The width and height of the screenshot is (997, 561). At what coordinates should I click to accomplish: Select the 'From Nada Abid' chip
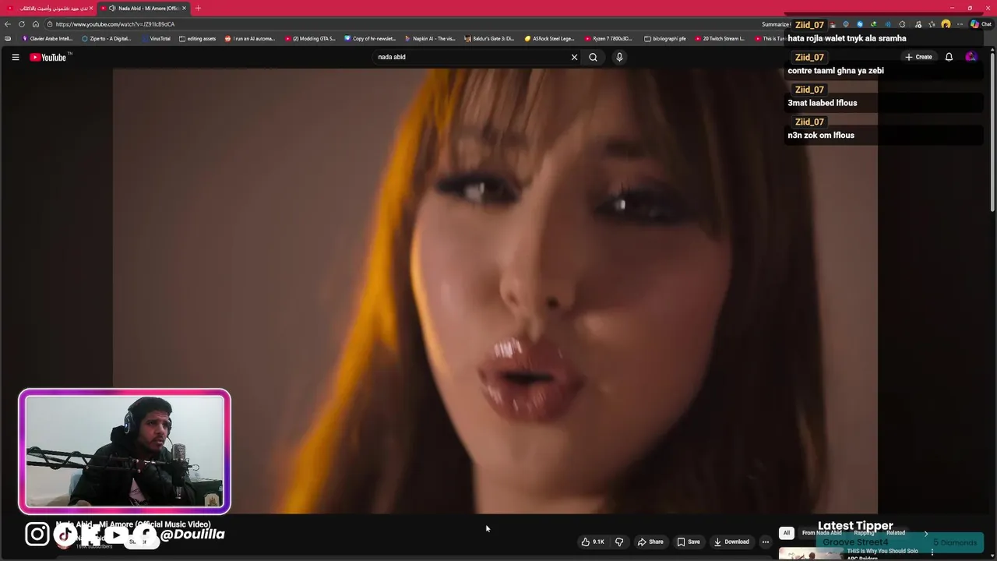pyautogui.click(x=822, y=533)
